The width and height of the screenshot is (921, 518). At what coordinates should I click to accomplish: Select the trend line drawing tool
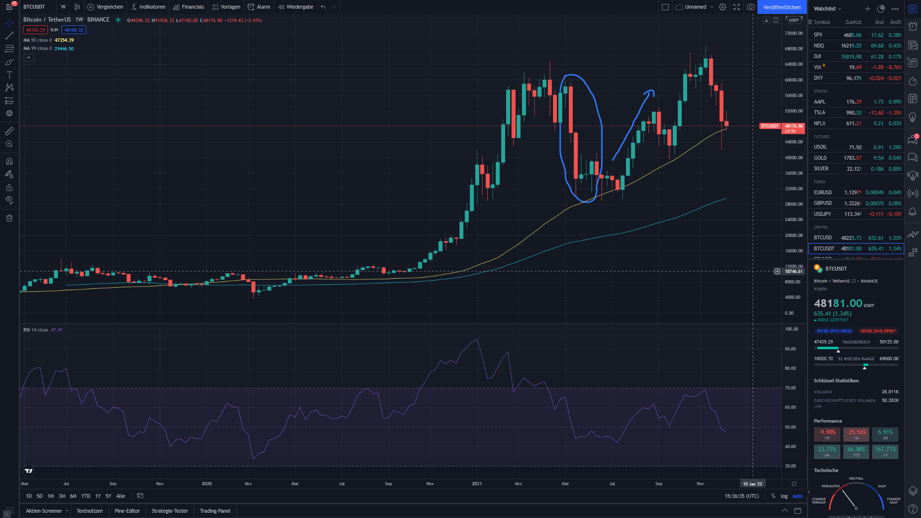tap(9, 36)
